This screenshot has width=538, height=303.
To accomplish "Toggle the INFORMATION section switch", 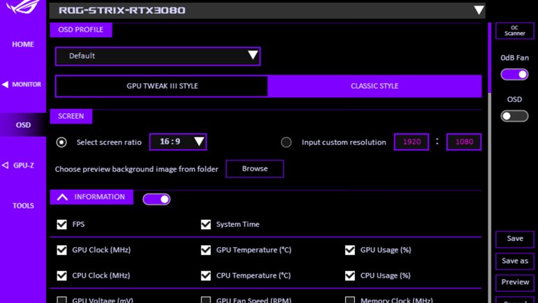I will click(x=157, y=199).
